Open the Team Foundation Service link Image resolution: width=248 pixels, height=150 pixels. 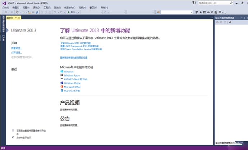tap(81, 49)
